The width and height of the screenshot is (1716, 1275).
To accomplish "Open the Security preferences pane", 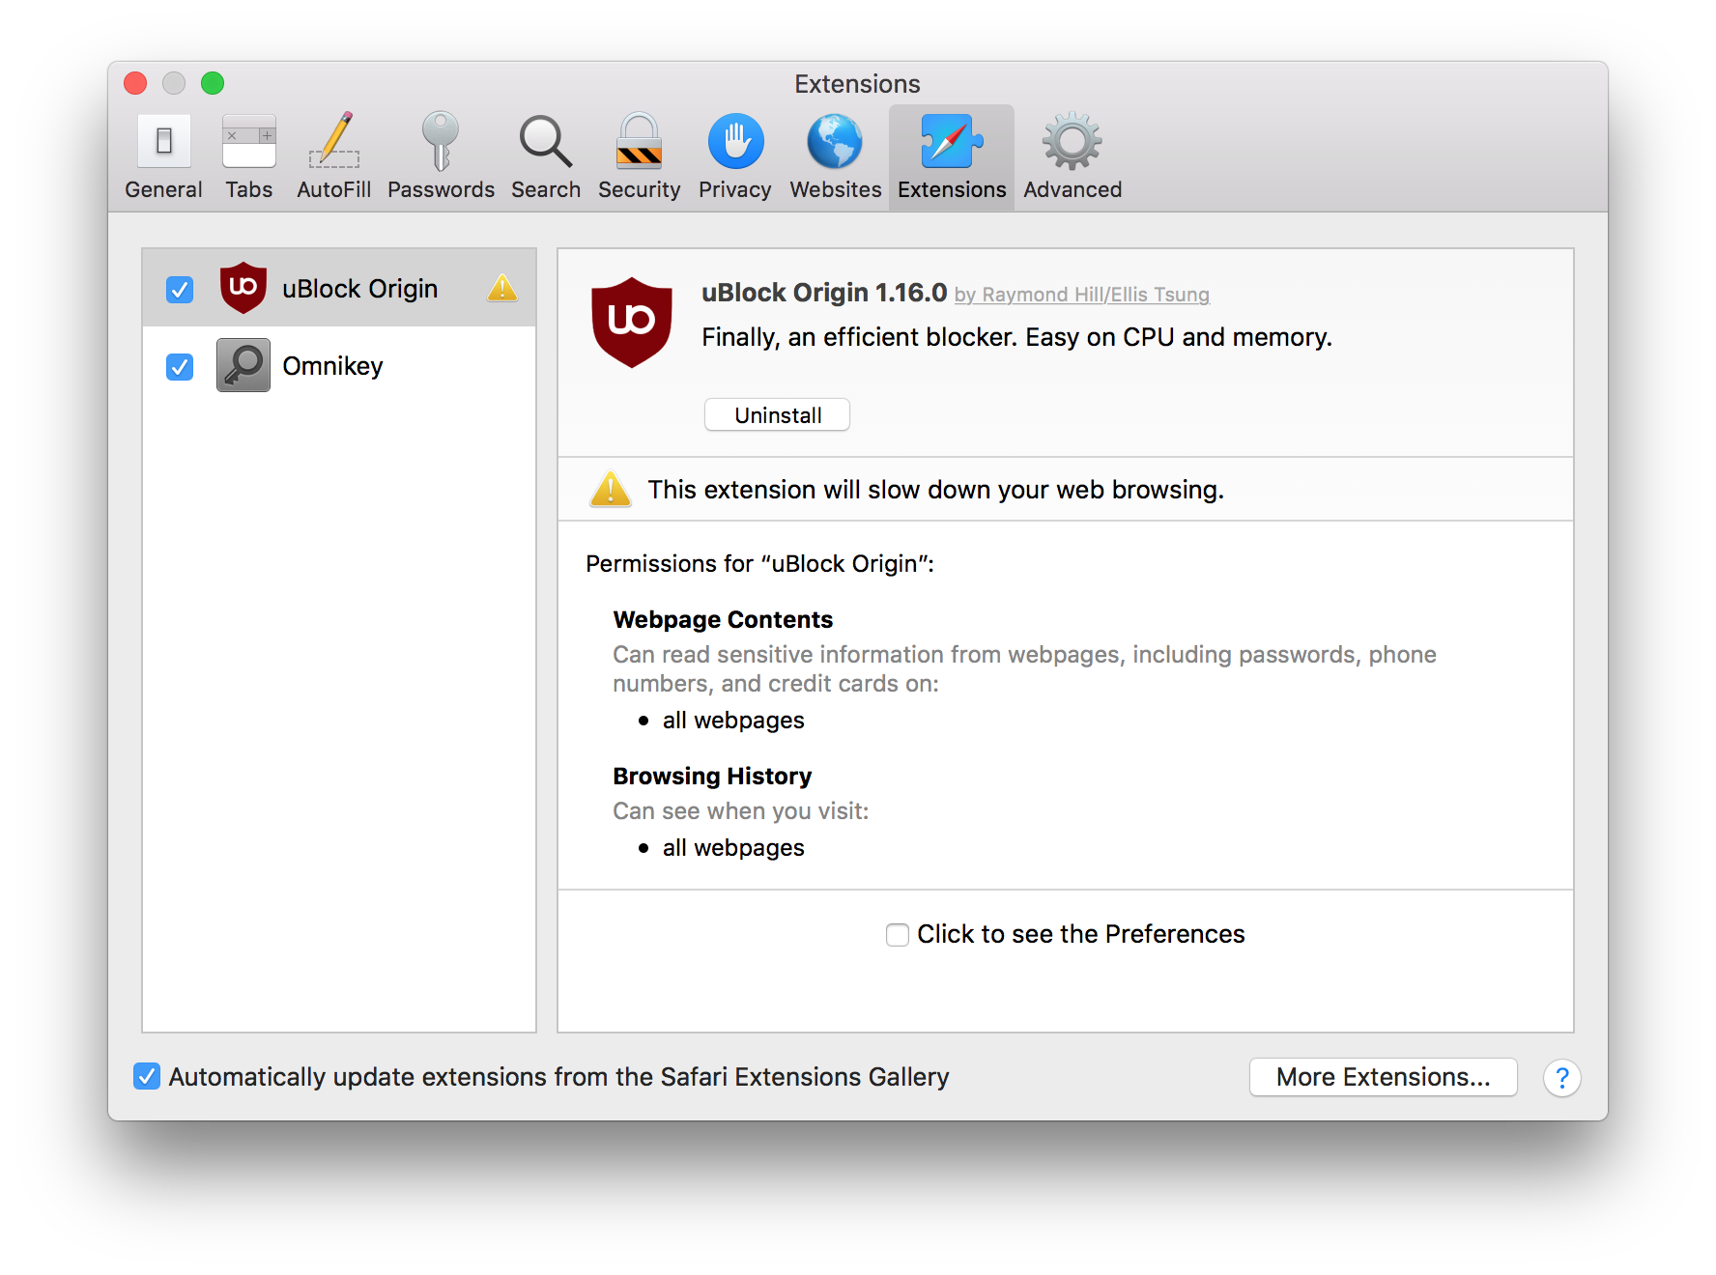I will pos(639,156).
